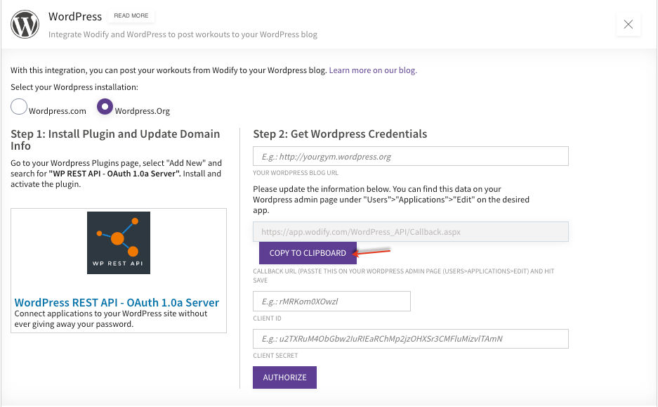Click the 'CLIENT SECRET' label

275,356
